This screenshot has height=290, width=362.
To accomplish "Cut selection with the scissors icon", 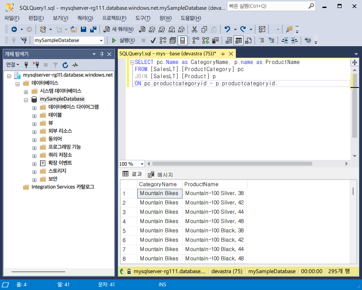I will pos(195,29).
